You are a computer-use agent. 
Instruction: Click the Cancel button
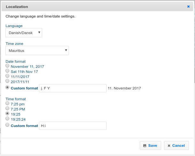pyautogui.click(x=176, y=145)
